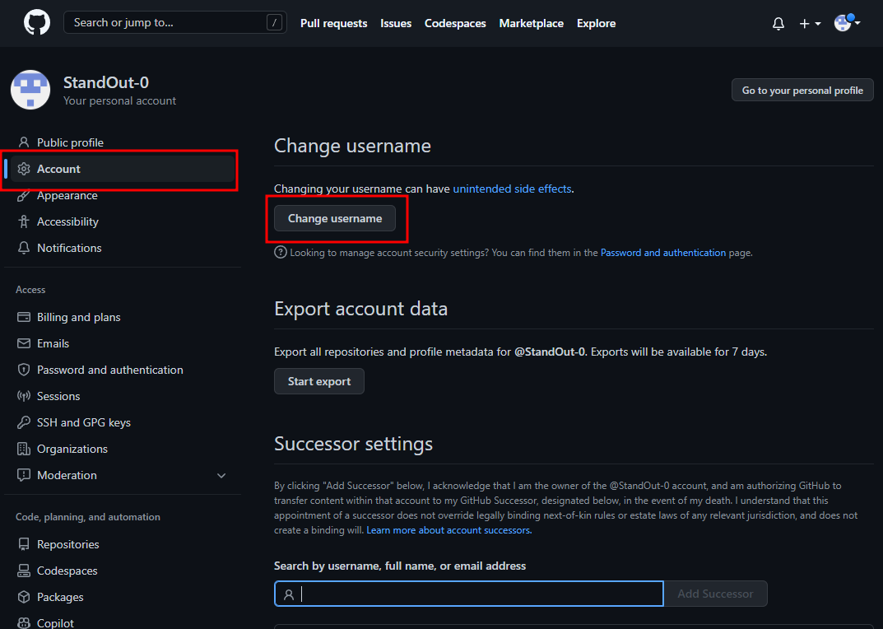Open Learn more about account successors link
This screenshot has height=629, width=883.
448,530
